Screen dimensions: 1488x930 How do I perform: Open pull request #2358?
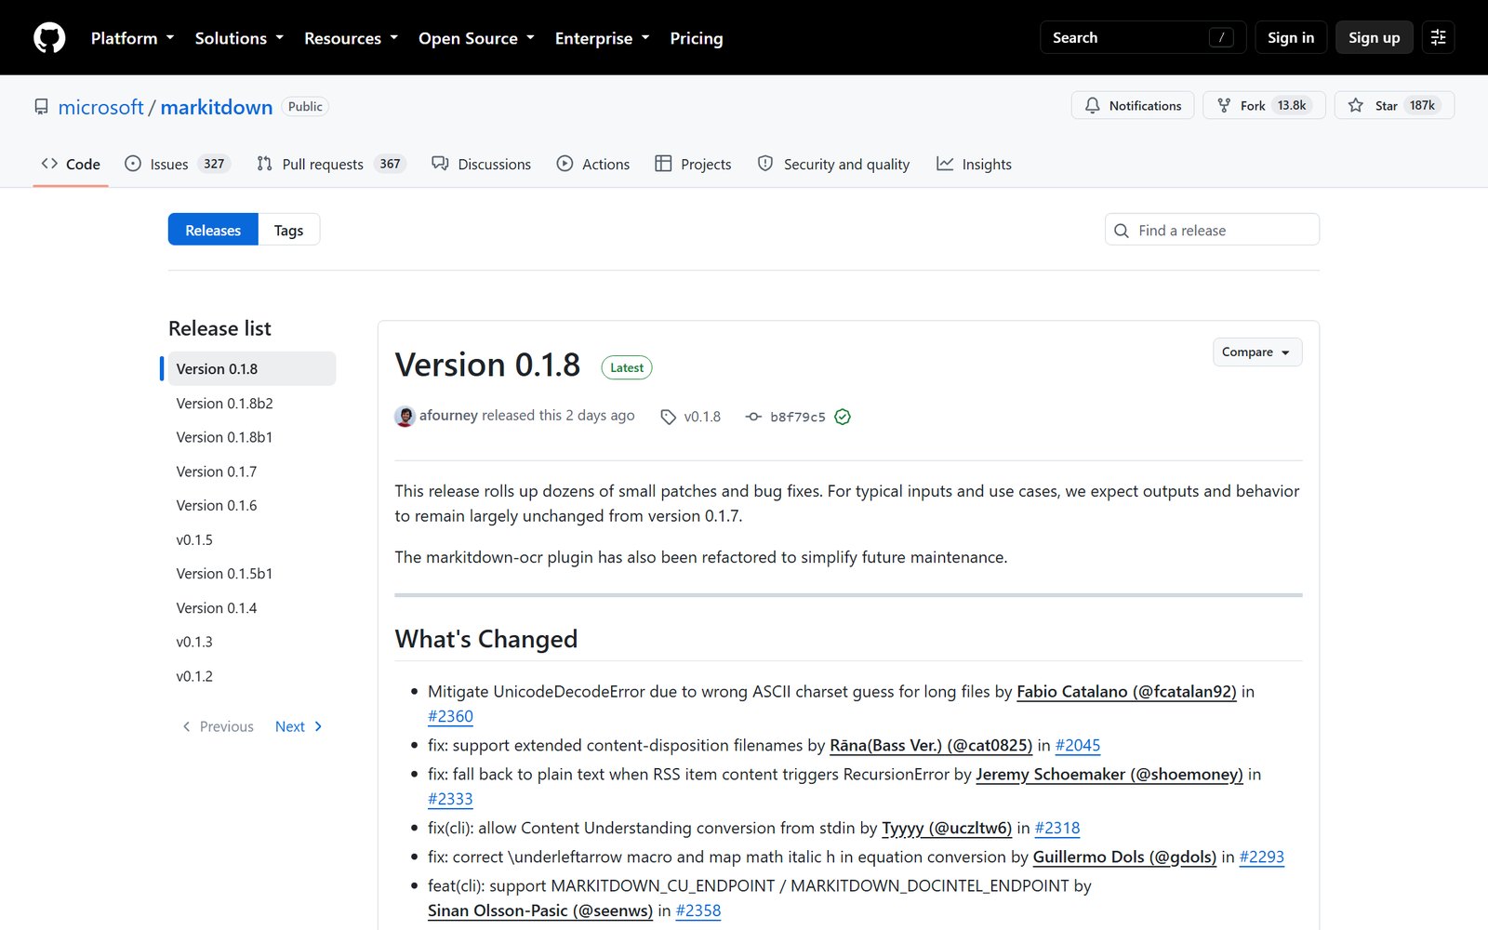click(698, 911)
